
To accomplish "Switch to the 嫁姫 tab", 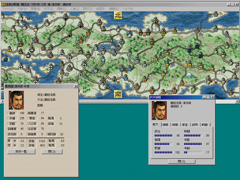I will (x=175, y=125).
